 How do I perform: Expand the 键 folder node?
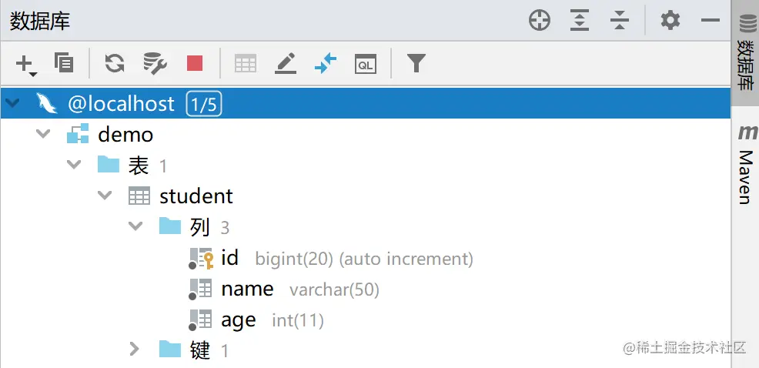pos(135,349)
